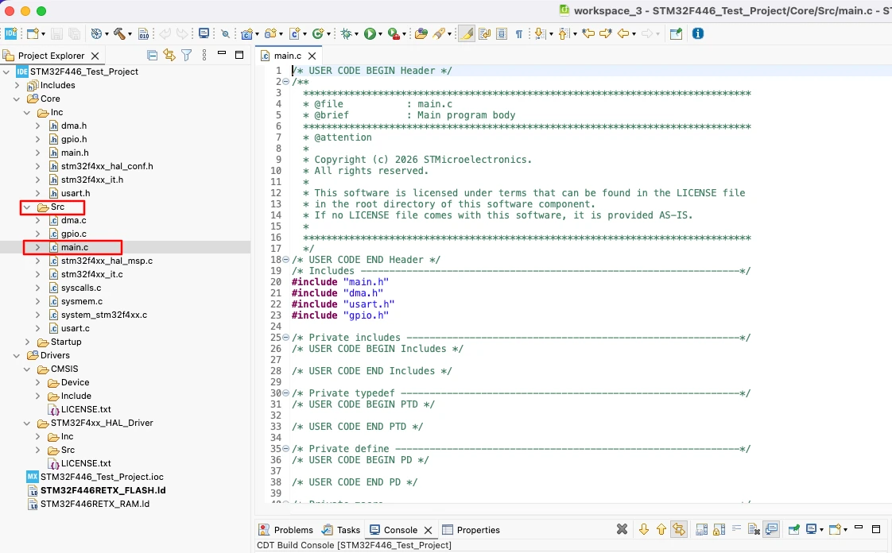Select usart.c in Src folder
892x553 pixels.
75,328
